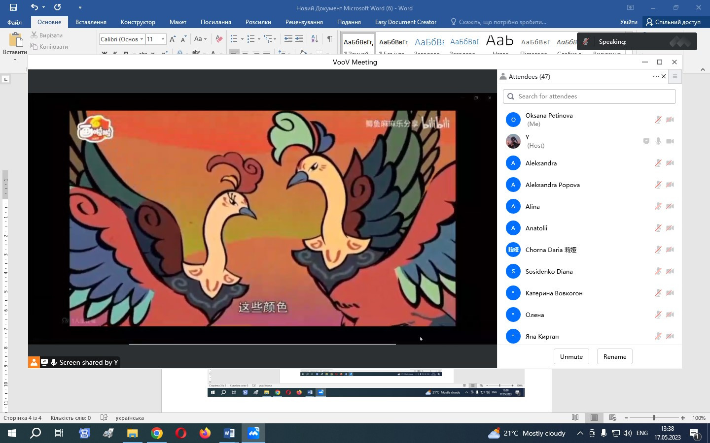Screen dimensions: 710x443
Task: Click the Redo/Repeat icon in Word
Action: tap(58, 7)
